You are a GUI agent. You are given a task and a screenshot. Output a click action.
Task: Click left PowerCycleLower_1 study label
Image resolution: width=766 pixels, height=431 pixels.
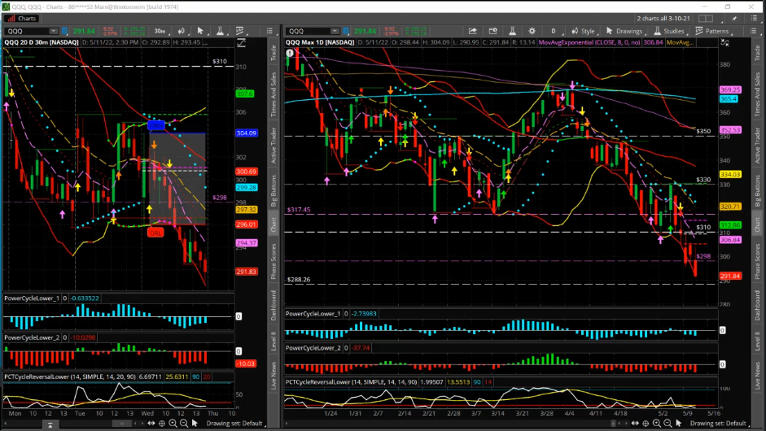(32, 298)
